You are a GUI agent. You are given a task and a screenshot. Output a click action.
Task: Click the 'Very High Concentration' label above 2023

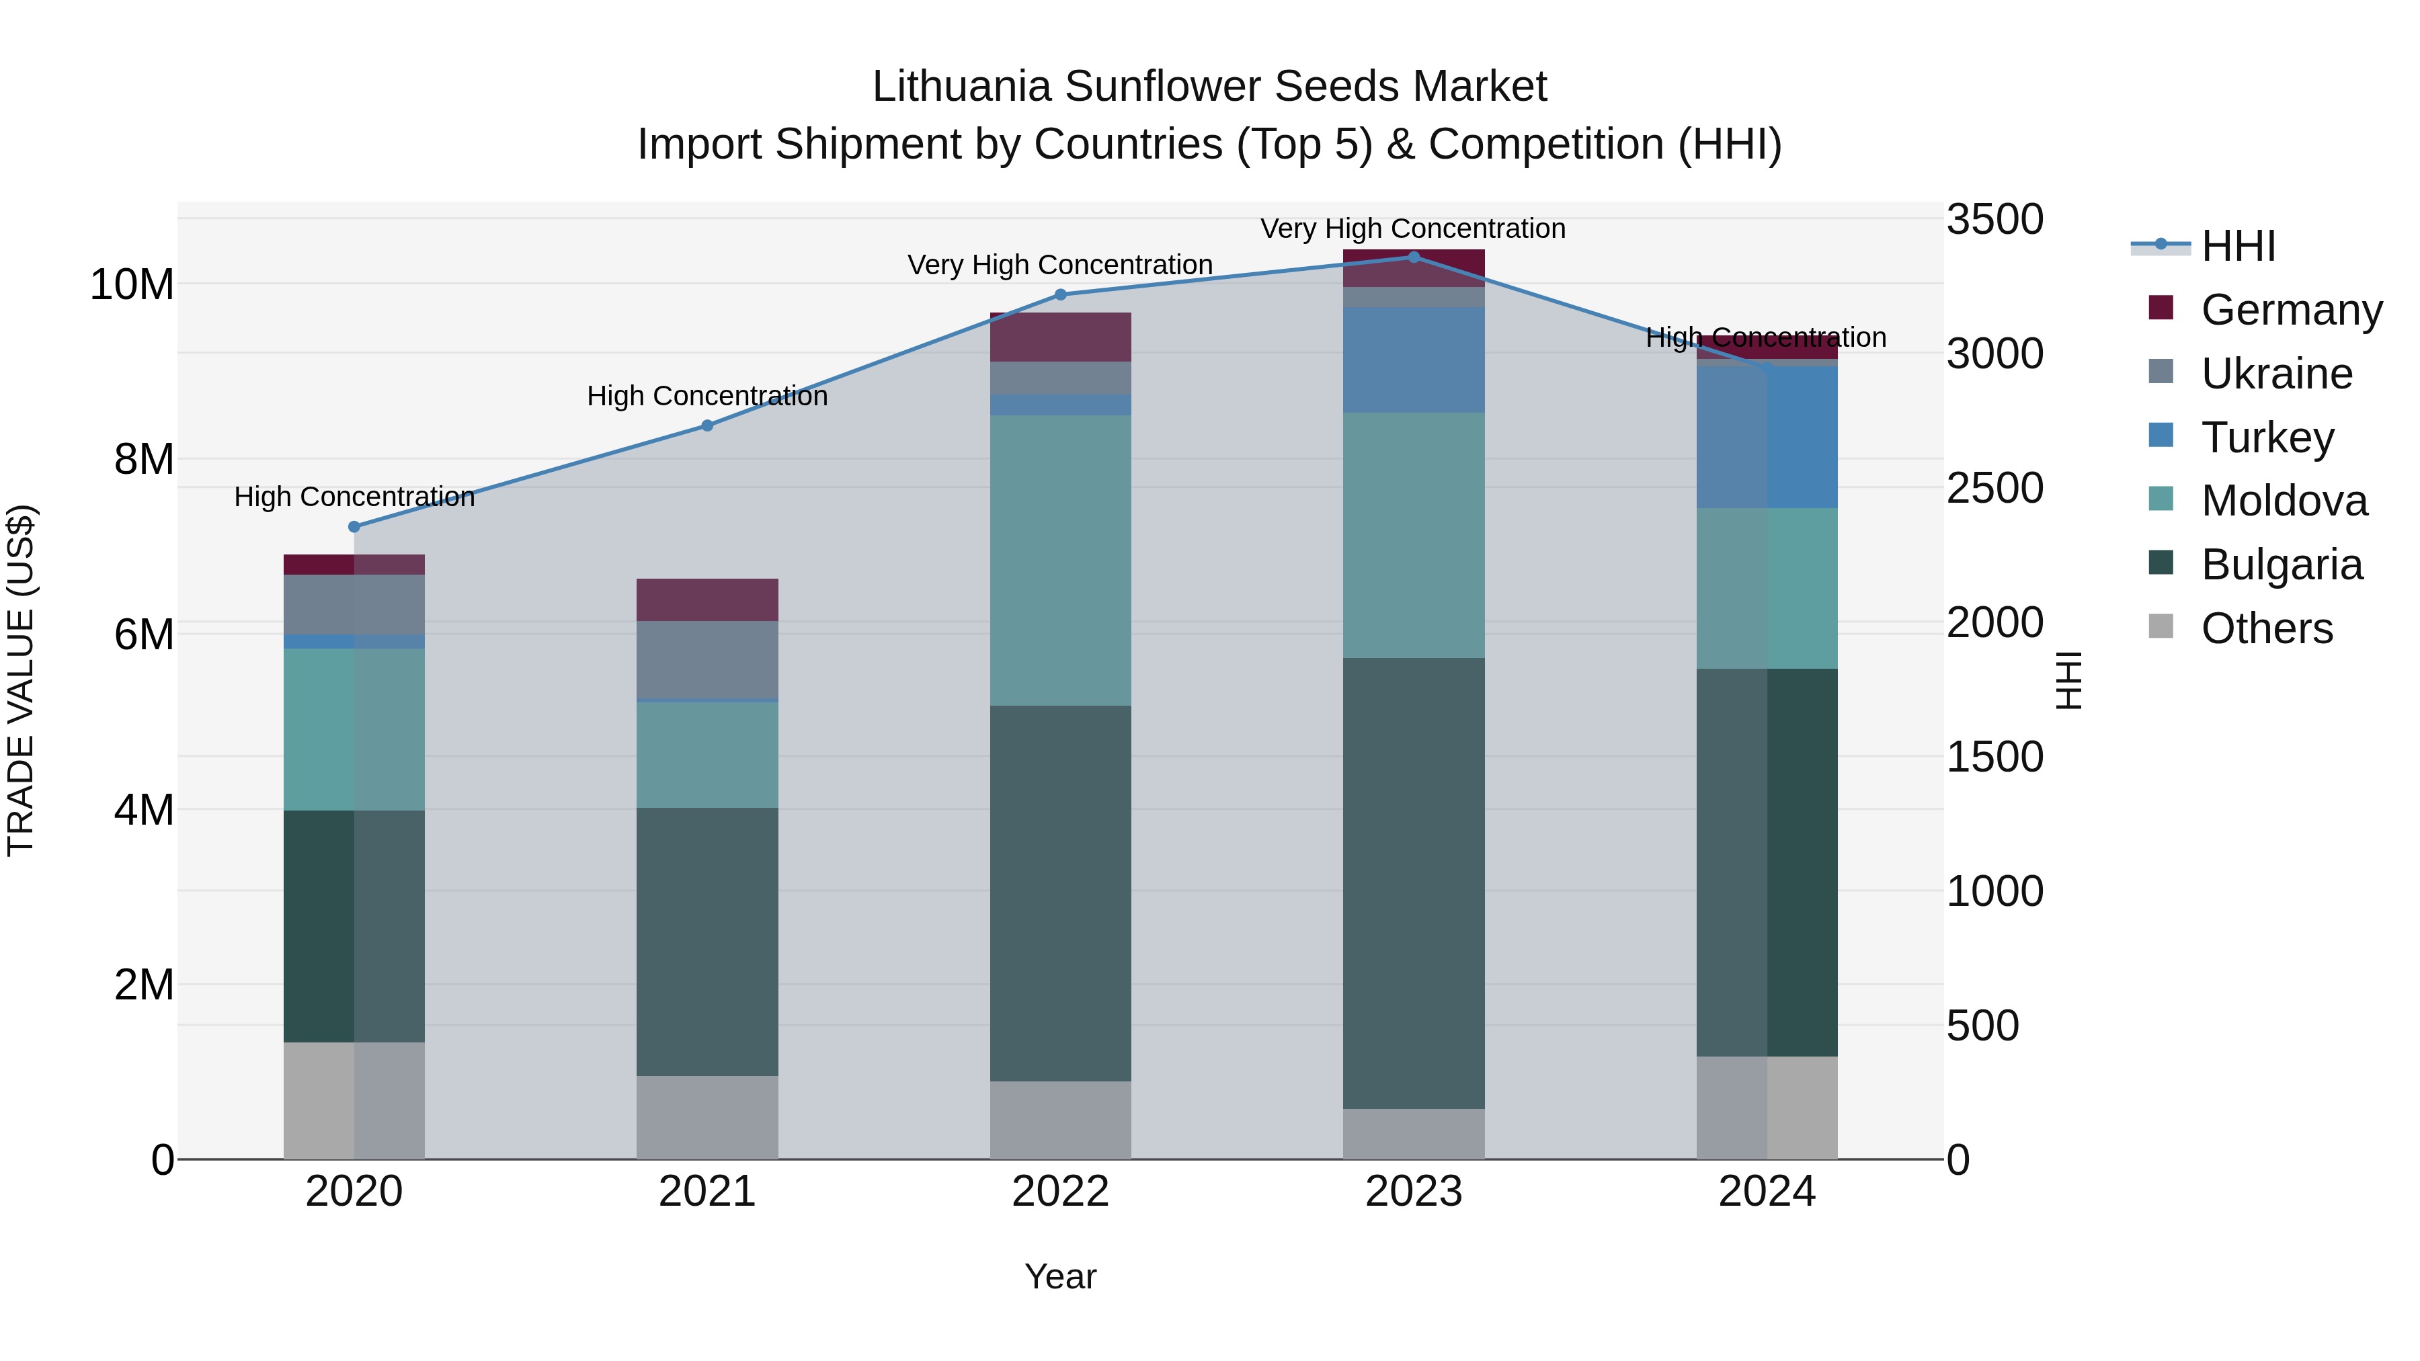coord(1413,229)
